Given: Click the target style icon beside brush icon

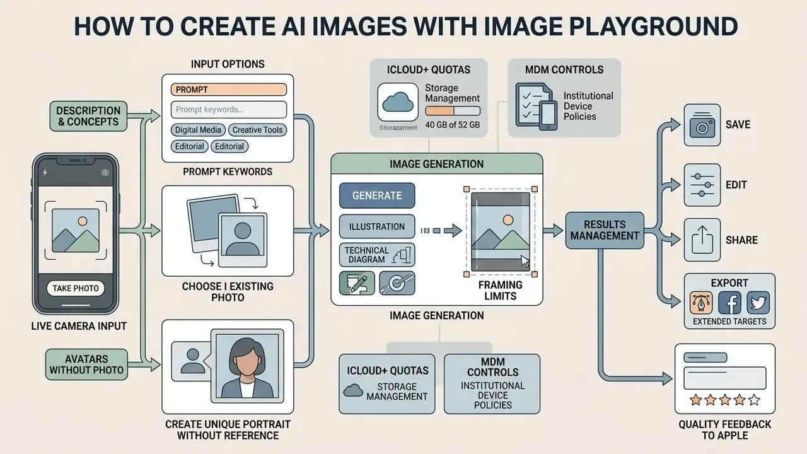Looking at the screenshot, I should (x=397, y=283).
